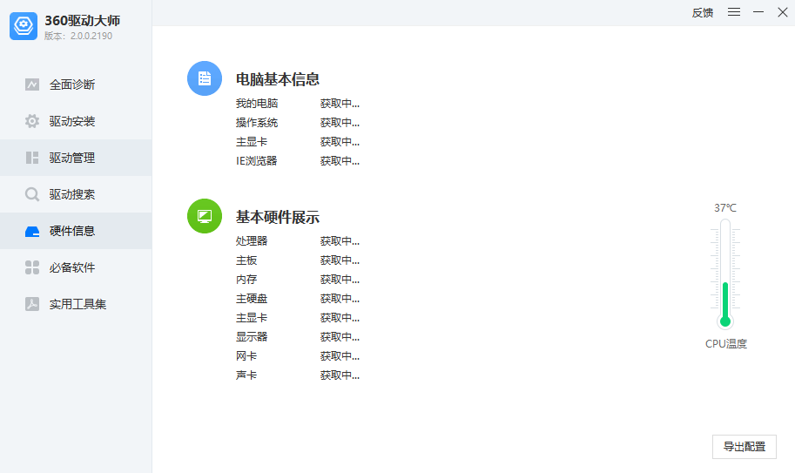The width and height of the screenshot is (795, 473).
Task: Click 获取中... value beside IE浏览器
Action: 340,160
